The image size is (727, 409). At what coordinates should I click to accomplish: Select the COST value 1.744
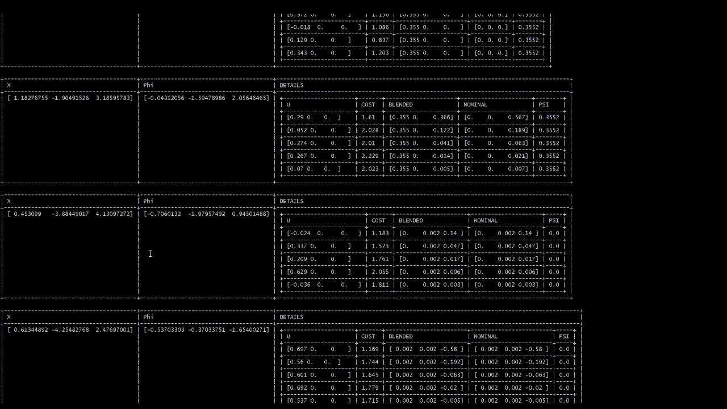[370, 362]
